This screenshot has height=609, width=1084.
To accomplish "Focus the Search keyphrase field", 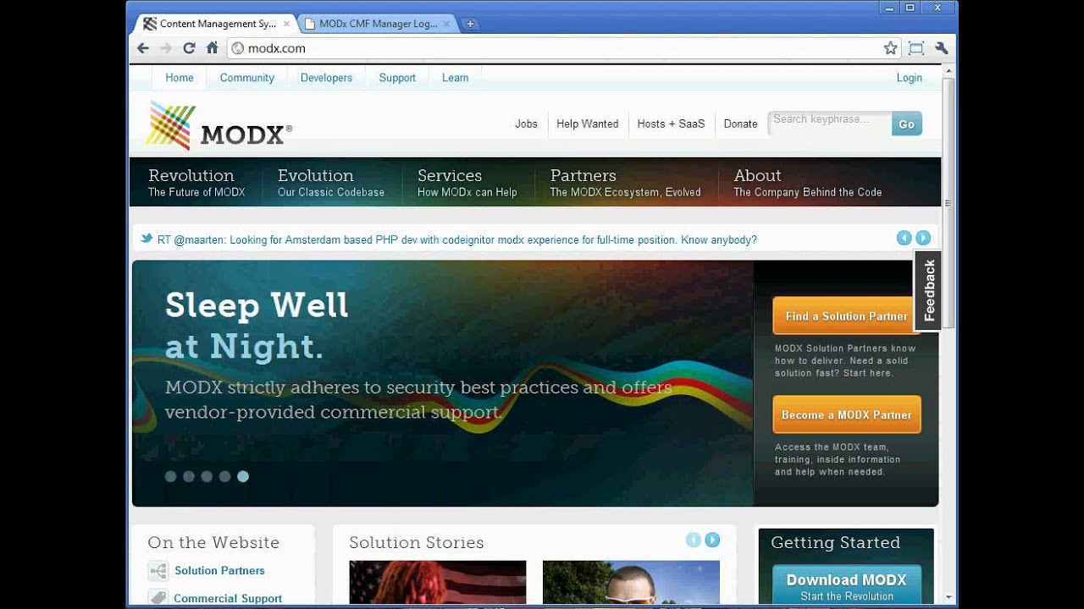I will [829, 123].
